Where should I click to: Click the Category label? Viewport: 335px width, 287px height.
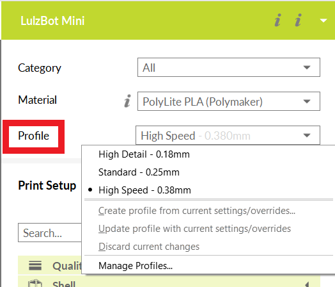coord(40,68)
